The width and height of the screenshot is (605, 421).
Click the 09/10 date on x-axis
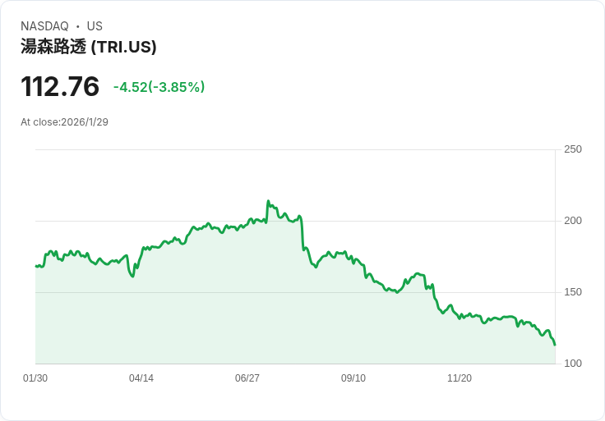click(353, 378)
